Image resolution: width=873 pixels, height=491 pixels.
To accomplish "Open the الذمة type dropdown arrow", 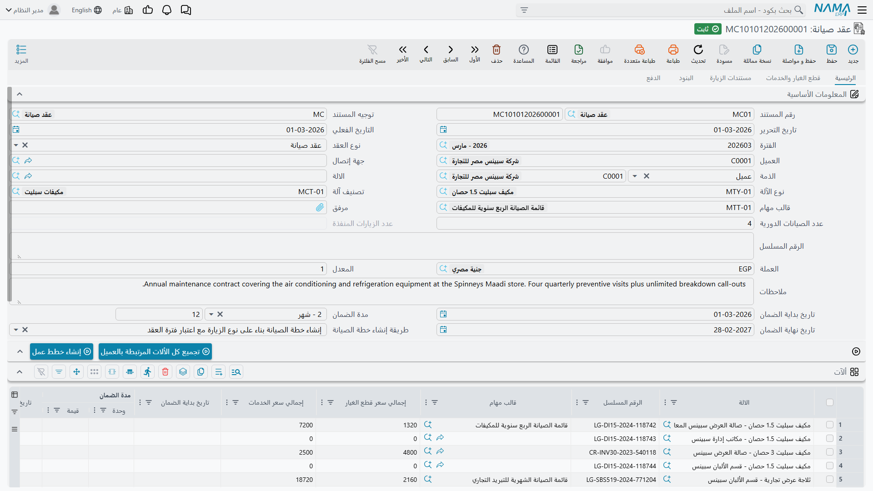I will click(x=635, y=176).
